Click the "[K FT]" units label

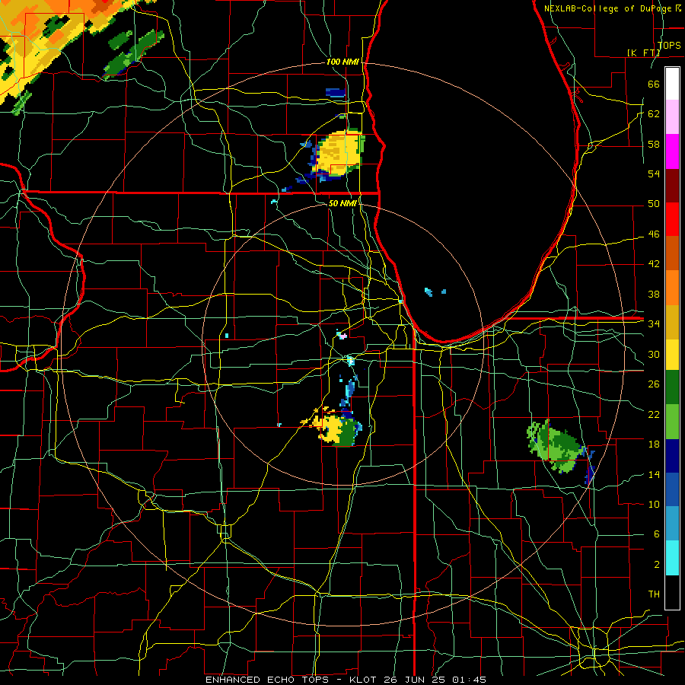coord(643,53)
